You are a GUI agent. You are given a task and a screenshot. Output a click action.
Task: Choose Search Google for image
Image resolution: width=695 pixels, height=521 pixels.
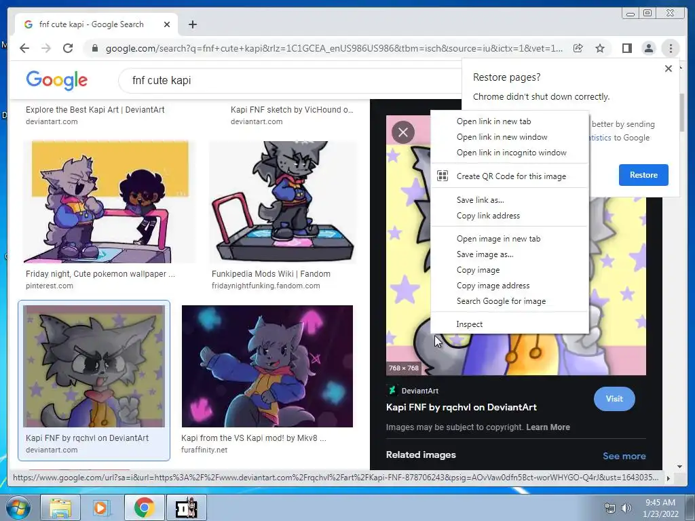pos(510,301)
